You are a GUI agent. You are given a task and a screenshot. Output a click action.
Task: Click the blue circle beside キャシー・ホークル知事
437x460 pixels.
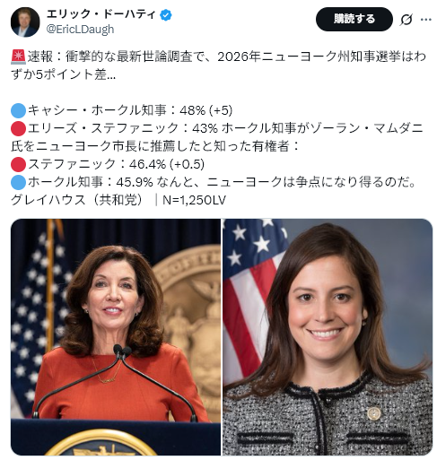pyautogui.click(x=18, y=110)
